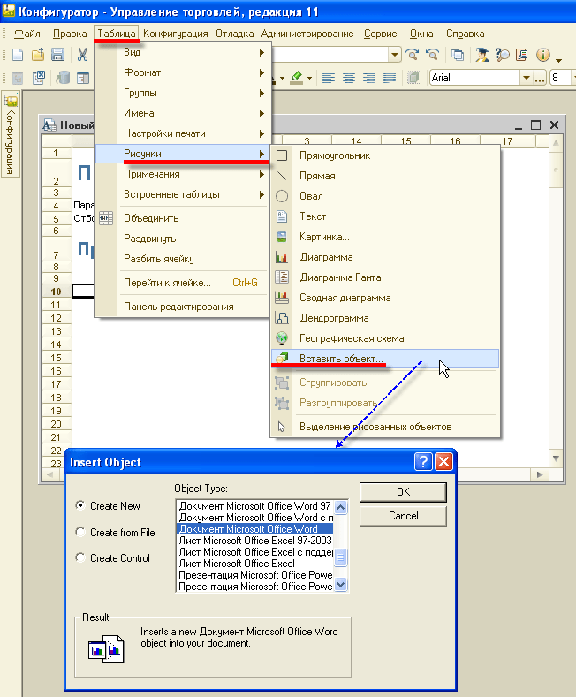Select the Create from File option
Viewport: 576px width, 697px height.
80,532
